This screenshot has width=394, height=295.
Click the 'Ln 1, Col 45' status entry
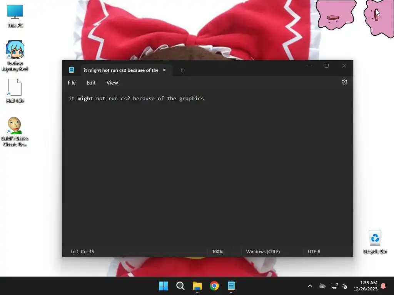click(82, 251)
